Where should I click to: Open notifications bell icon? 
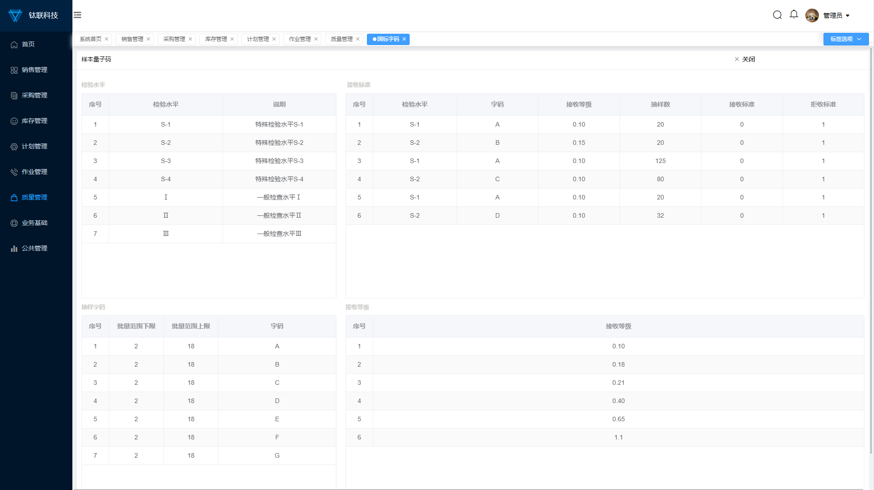[x=794, y=15]
